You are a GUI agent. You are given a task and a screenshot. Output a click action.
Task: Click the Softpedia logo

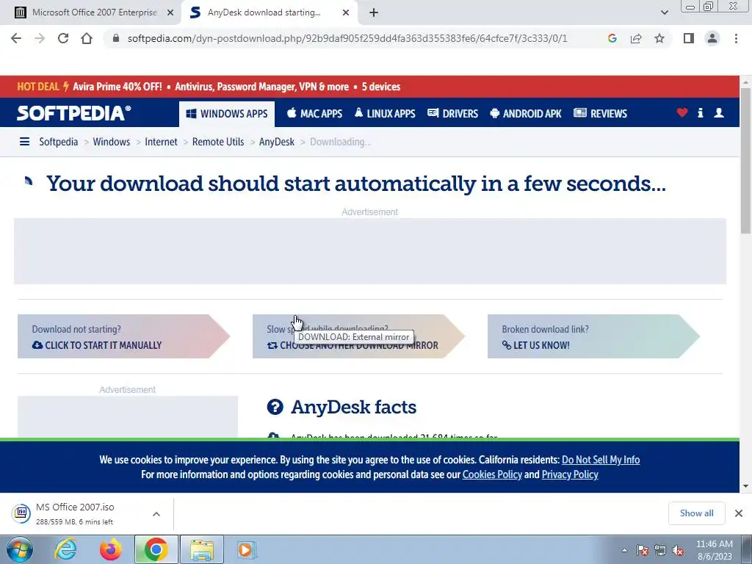coord(74,113)
